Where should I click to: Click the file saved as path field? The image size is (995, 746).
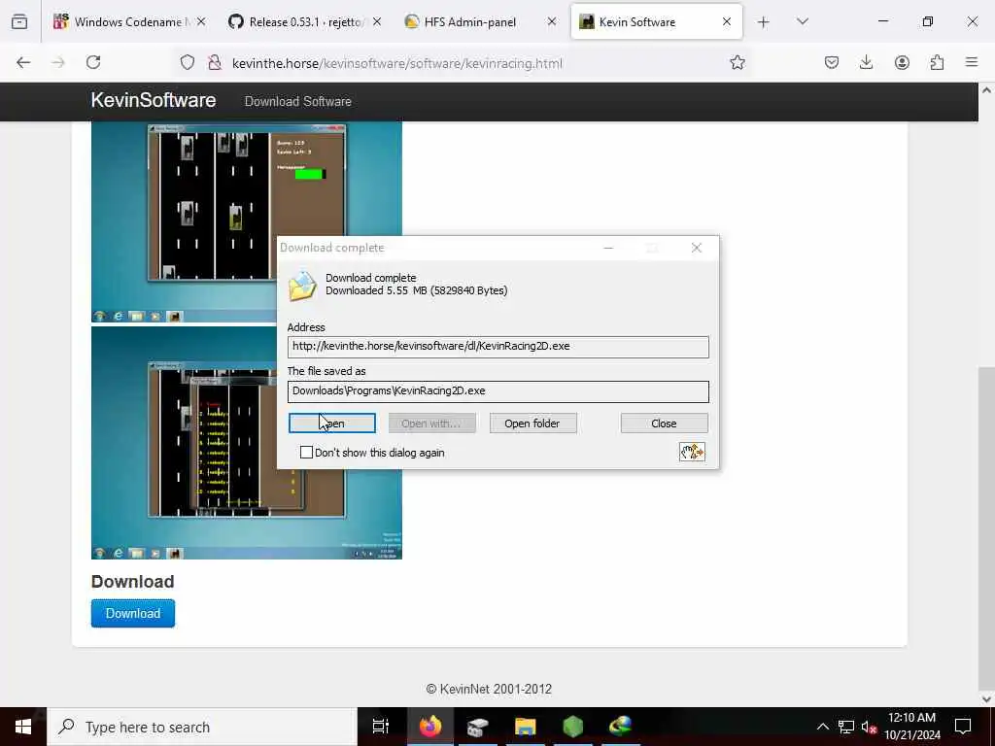(498, 391)
